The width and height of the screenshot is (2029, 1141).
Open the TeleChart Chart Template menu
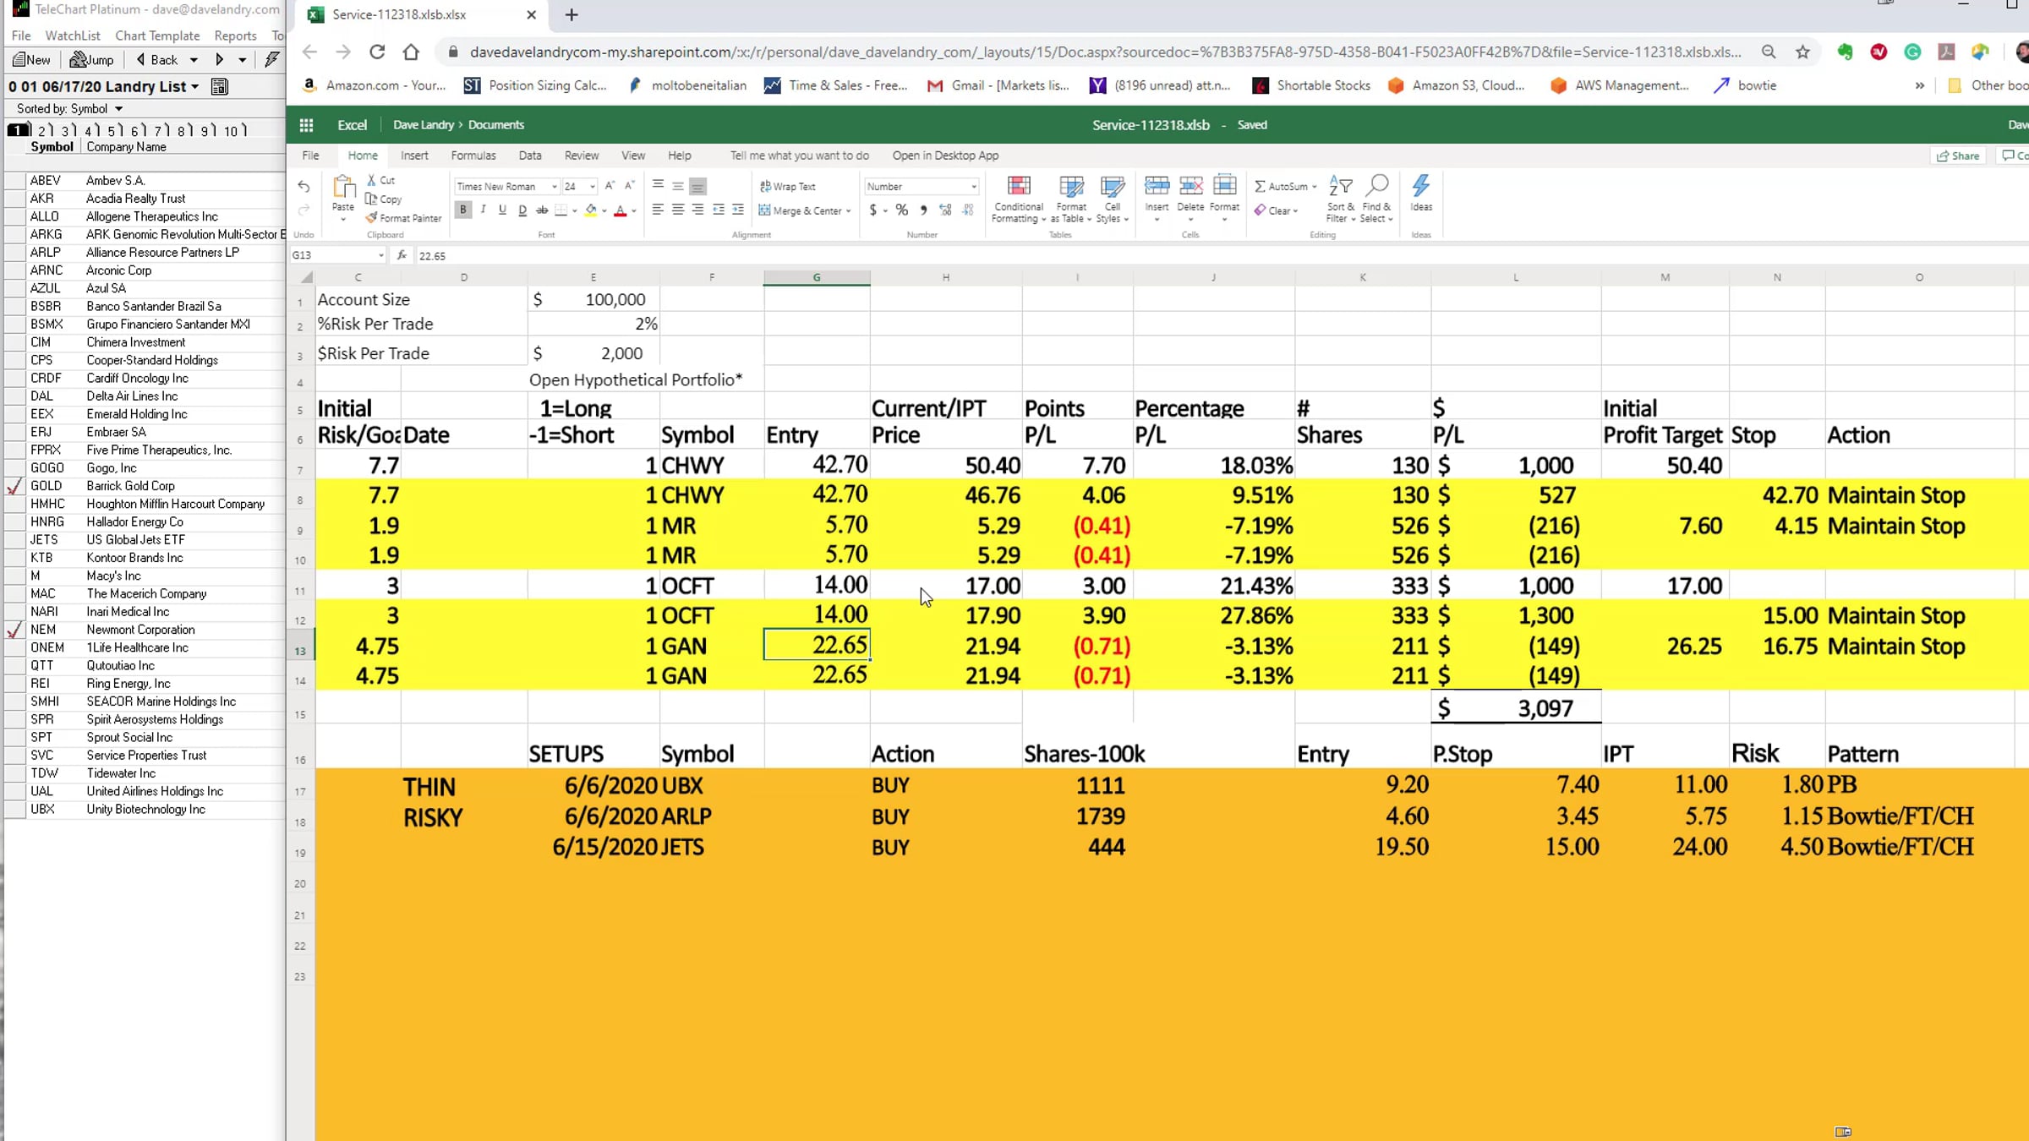(157, 35)
